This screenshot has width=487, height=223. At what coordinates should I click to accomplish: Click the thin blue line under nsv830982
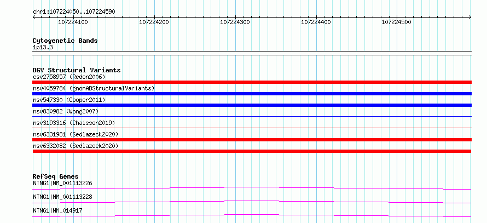(252, 116)
